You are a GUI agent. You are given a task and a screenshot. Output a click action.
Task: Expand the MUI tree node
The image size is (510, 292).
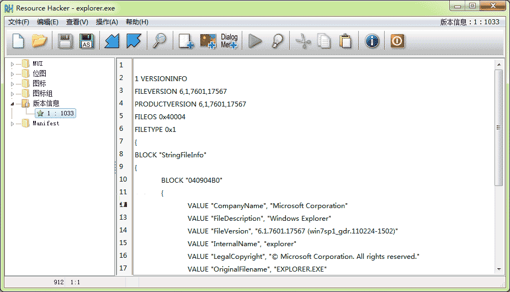tap(12, 64)
